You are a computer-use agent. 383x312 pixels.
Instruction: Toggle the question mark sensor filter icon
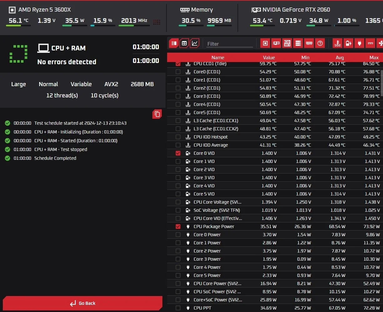point(320,43)
